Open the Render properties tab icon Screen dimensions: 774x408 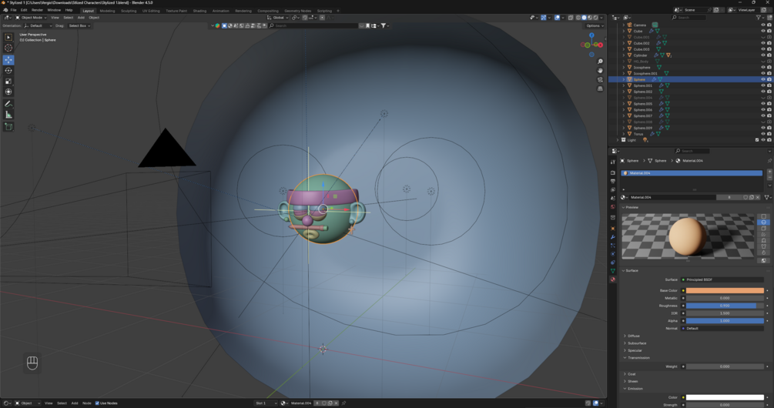612,172
